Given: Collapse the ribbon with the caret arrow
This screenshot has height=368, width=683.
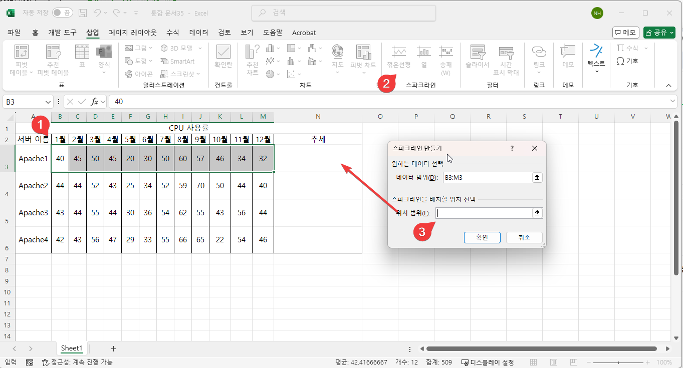Looking at the screenshot, I should coord(668,85).
